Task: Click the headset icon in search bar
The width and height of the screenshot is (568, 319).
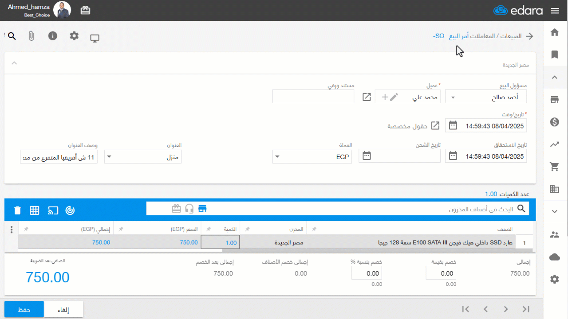Action: click(189, 209)
